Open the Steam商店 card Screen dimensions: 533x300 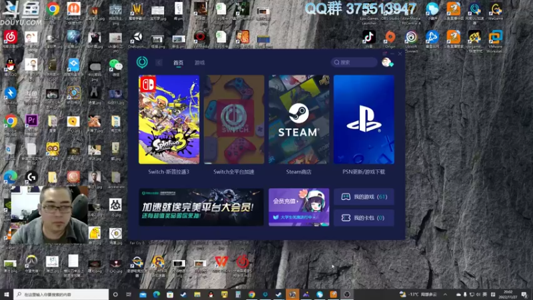298,119
